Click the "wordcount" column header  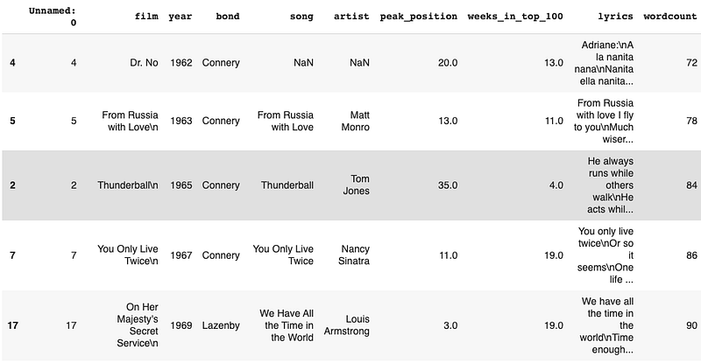(x=669, y=17)
